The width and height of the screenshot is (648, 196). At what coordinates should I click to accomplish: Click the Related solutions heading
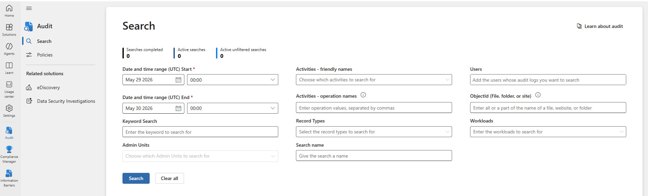coord(45,73)
